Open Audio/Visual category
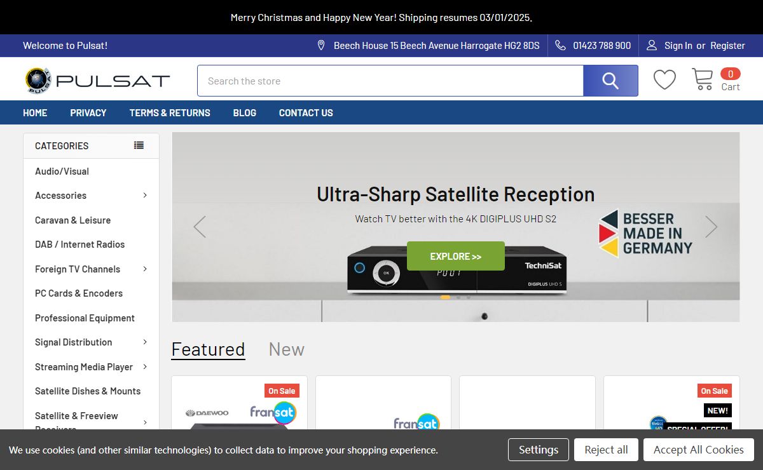The image size is (763, 470). [x=62, y=171]
